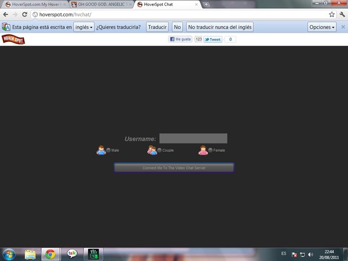Open Chrome wrench settings menu
The width and height of the screenshot is (348, 261).
pyautogui.click(x=342, y=15)
